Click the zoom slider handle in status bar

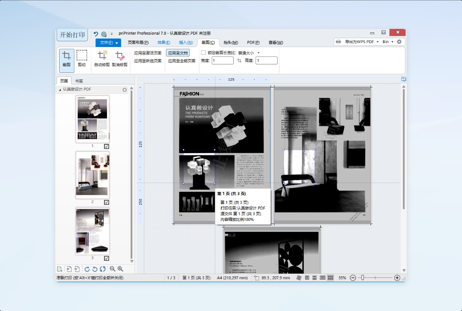(362, 278)
